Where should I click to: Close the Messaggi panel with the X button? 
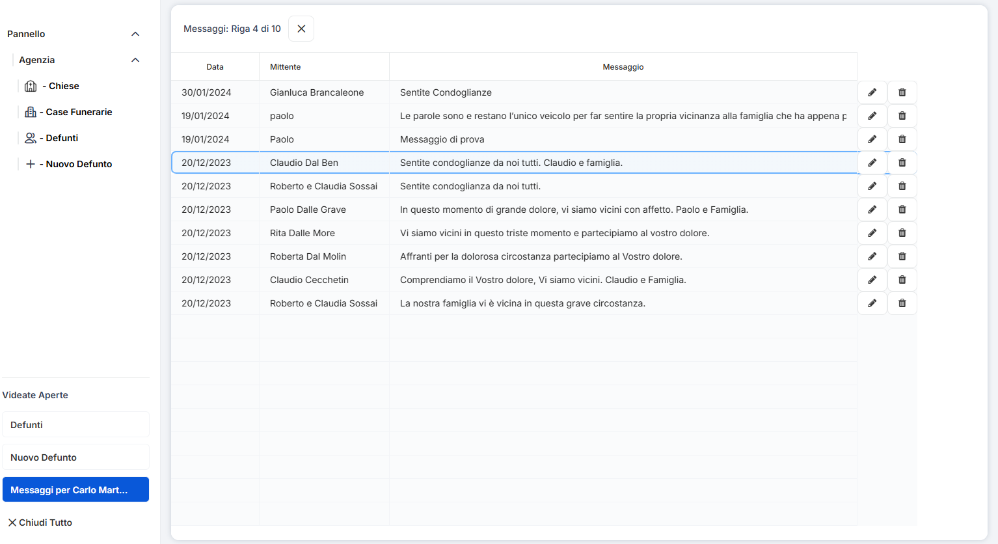click(301, 29)
